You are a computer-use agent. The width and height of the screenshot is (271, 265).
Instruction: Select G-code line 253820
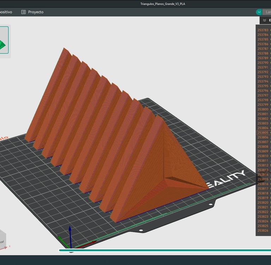(263, 202)
